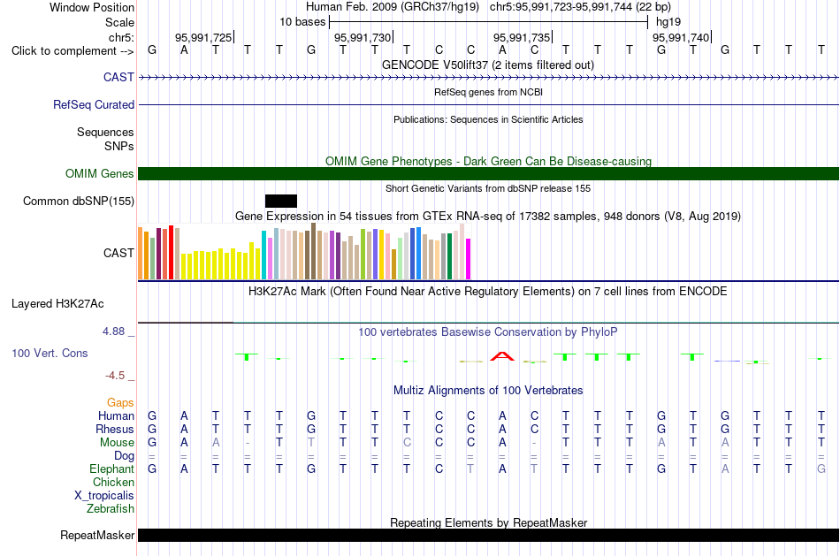Click the GENCODE V50lift37 track title
The height and width of the screenshot is (556, 840).
[x=488, y=65]
